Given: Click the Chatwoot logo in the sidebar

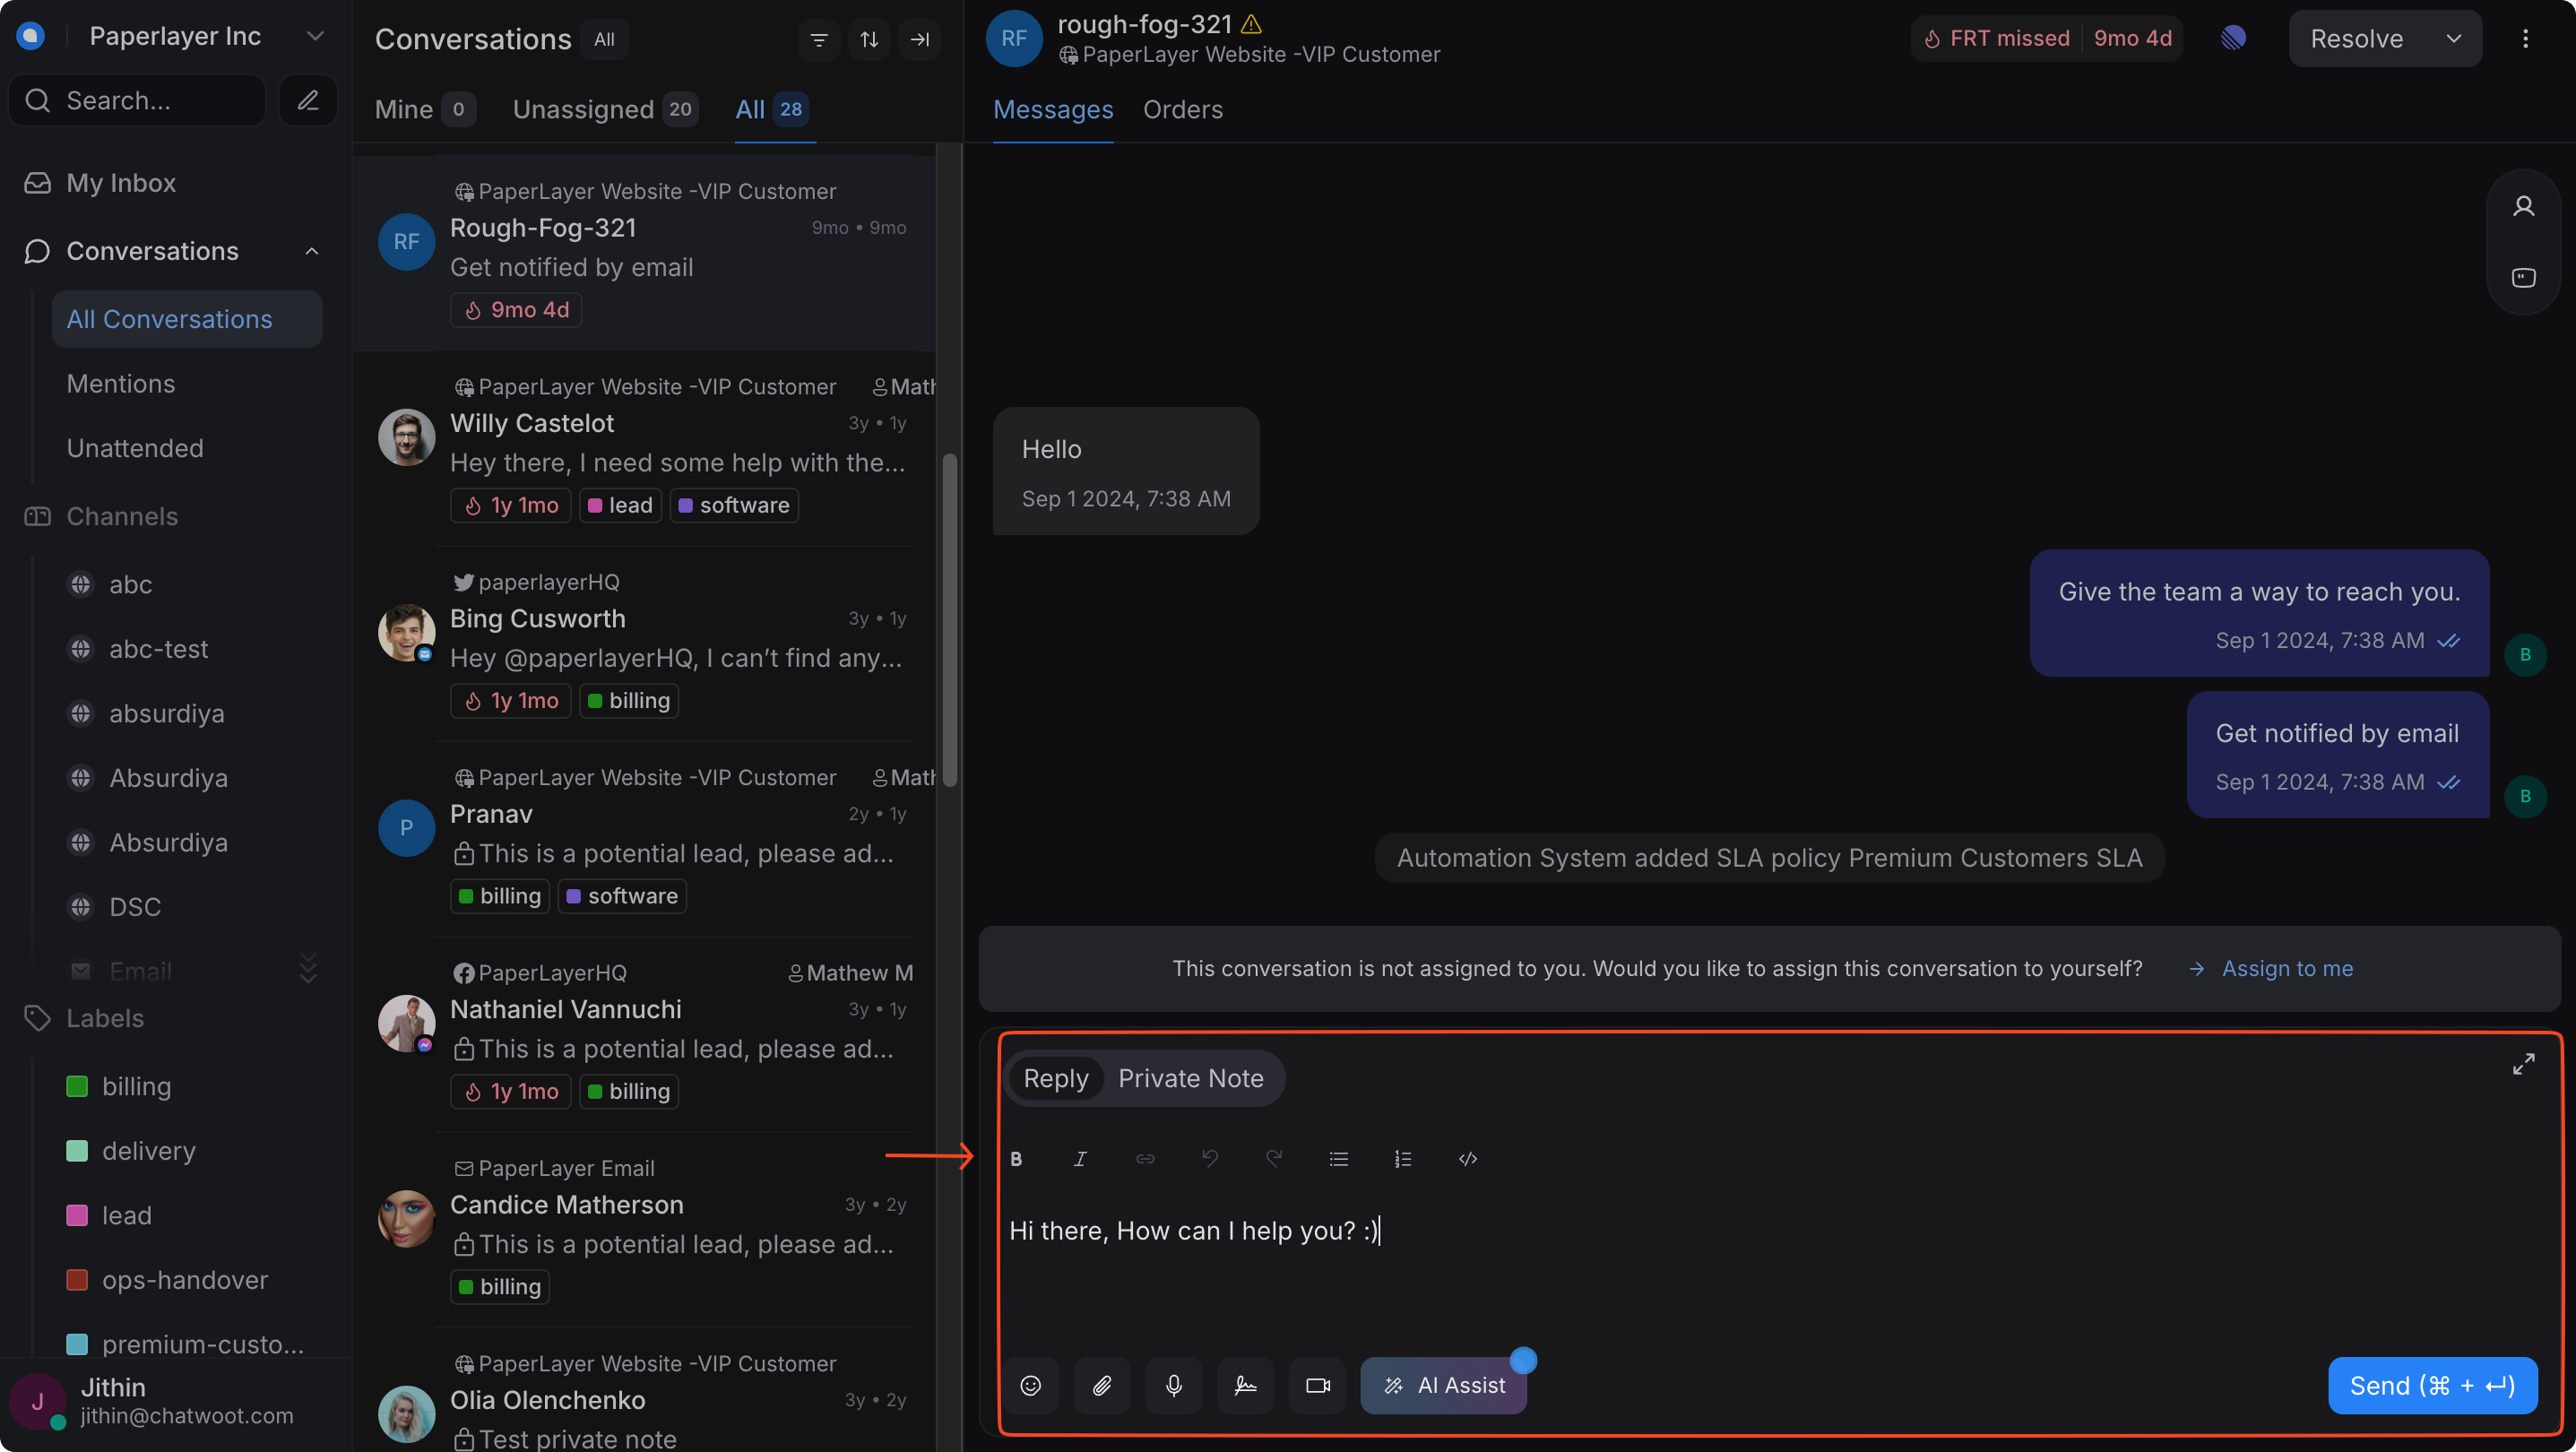Looking at the screenshot, I should [x=31, y=36].
